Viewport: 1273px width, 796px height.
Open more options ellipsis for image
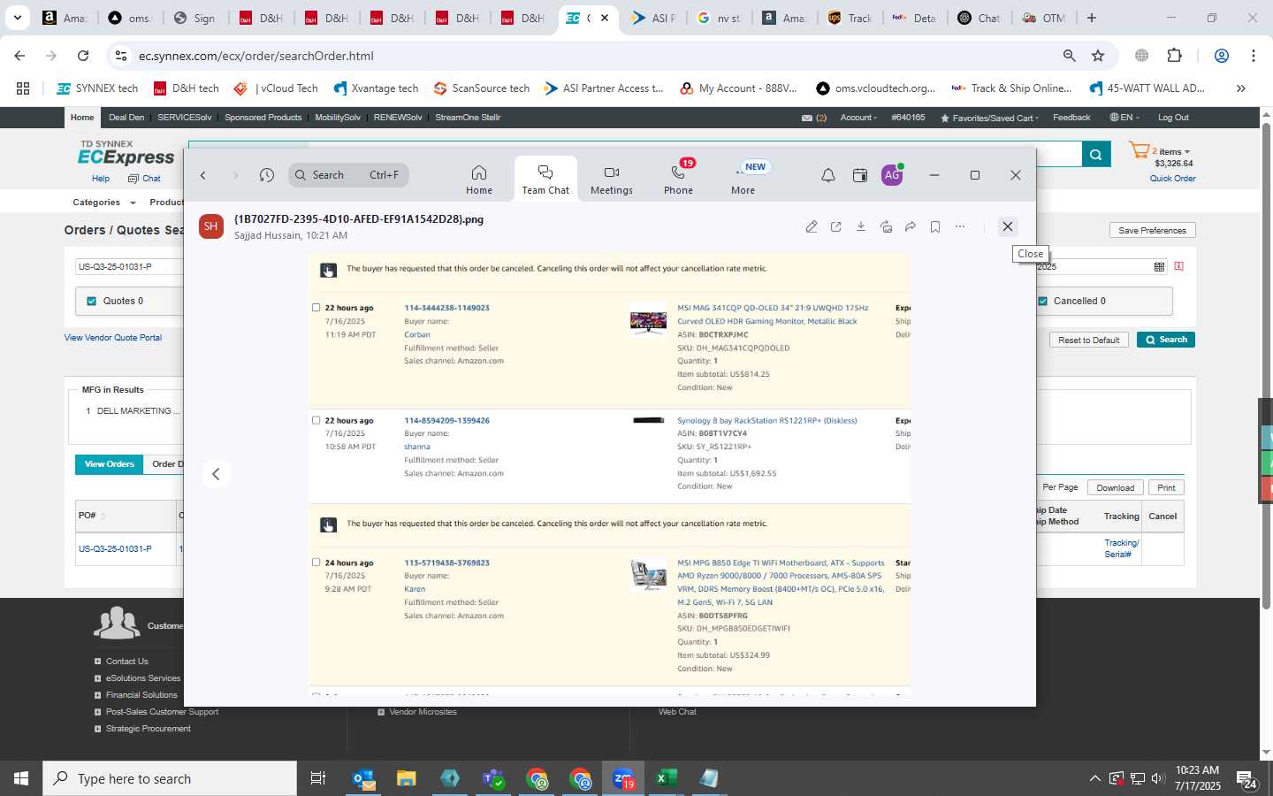pyautogui.click(x=960, y=227)
